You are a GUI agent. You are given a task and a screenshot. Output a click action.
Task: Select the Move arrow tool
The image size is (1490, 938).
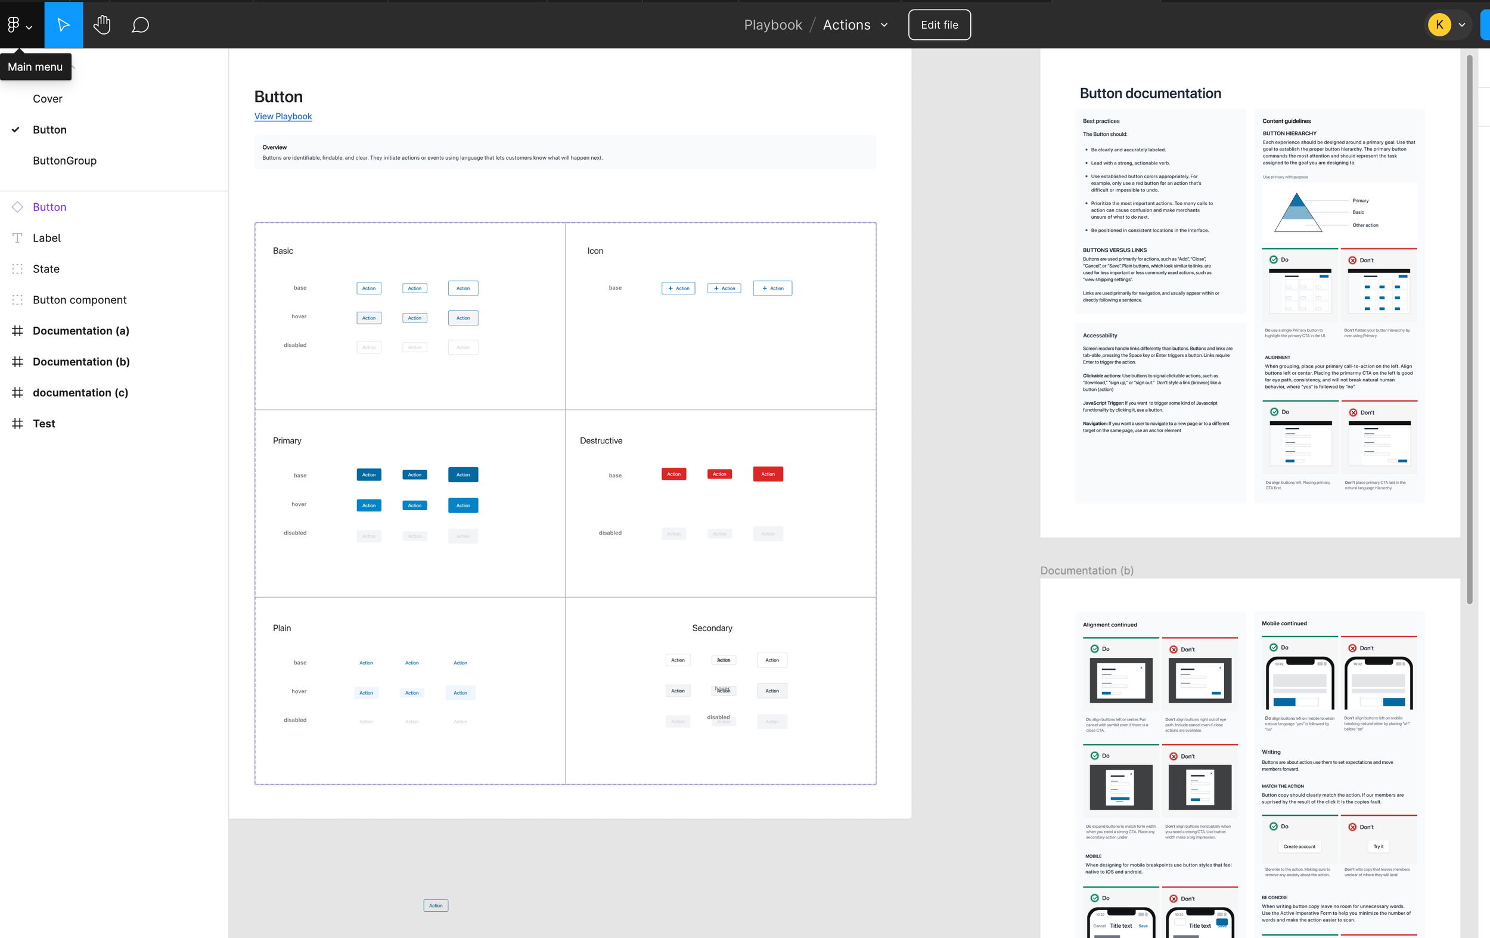click(x=63, y=25)
